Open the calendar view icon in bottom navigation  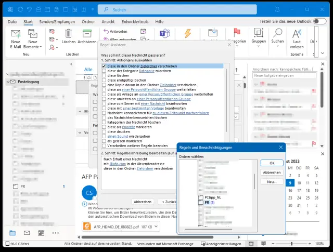pyautogui.click(x=41, y=232)
